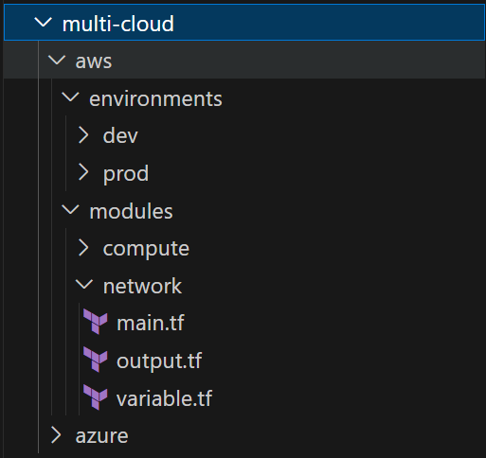
Task: Collapse the network folder chevron
Action: pyautogui.click(x=84, y=285)
